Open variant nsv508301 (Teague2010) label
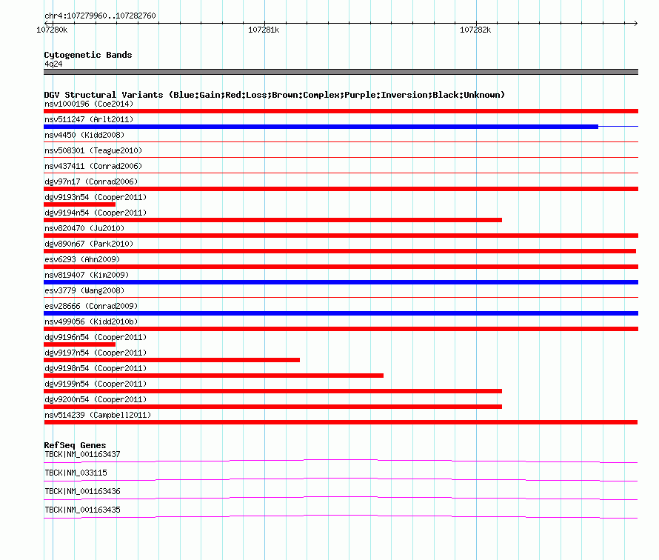This screenshot has height=560, width=659. point(93,150)
